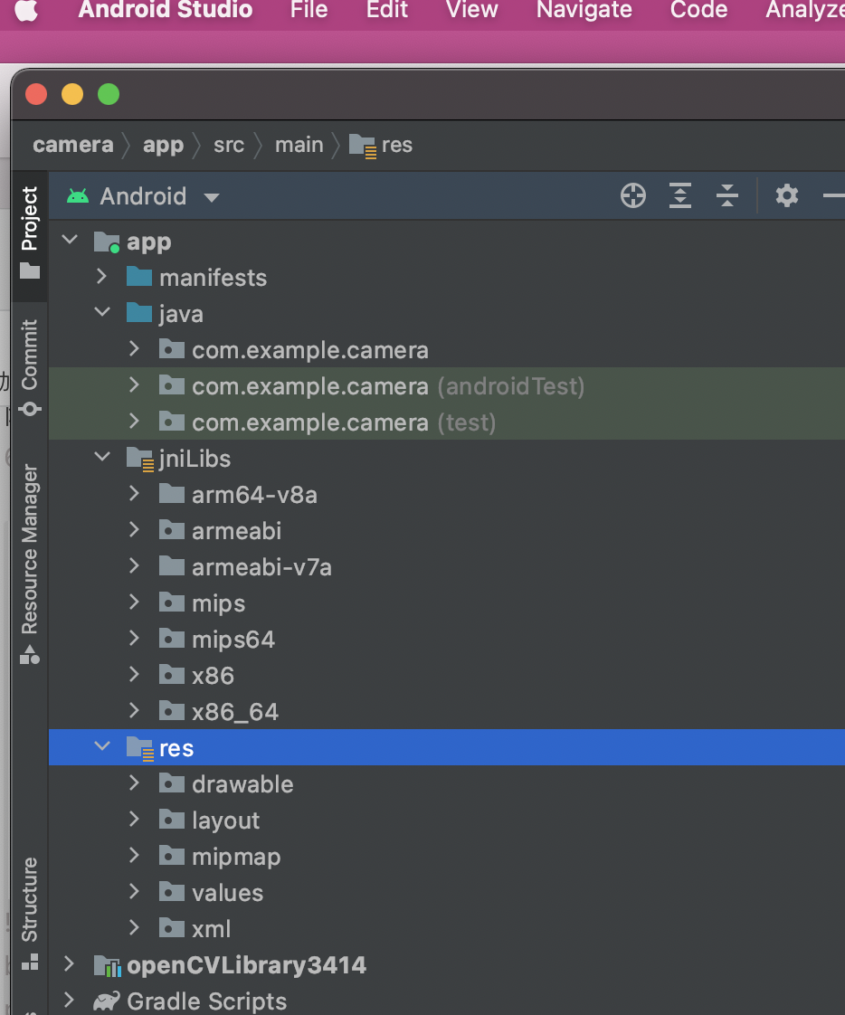
Task: Click the mips folder icon
Action: (172, 602)
